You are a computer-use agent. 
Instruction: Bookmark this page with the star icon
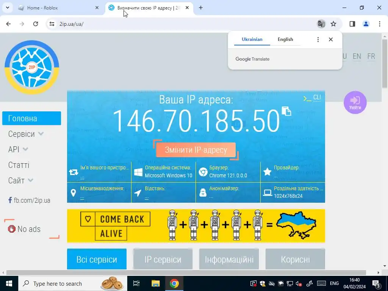tap(333, 24)
